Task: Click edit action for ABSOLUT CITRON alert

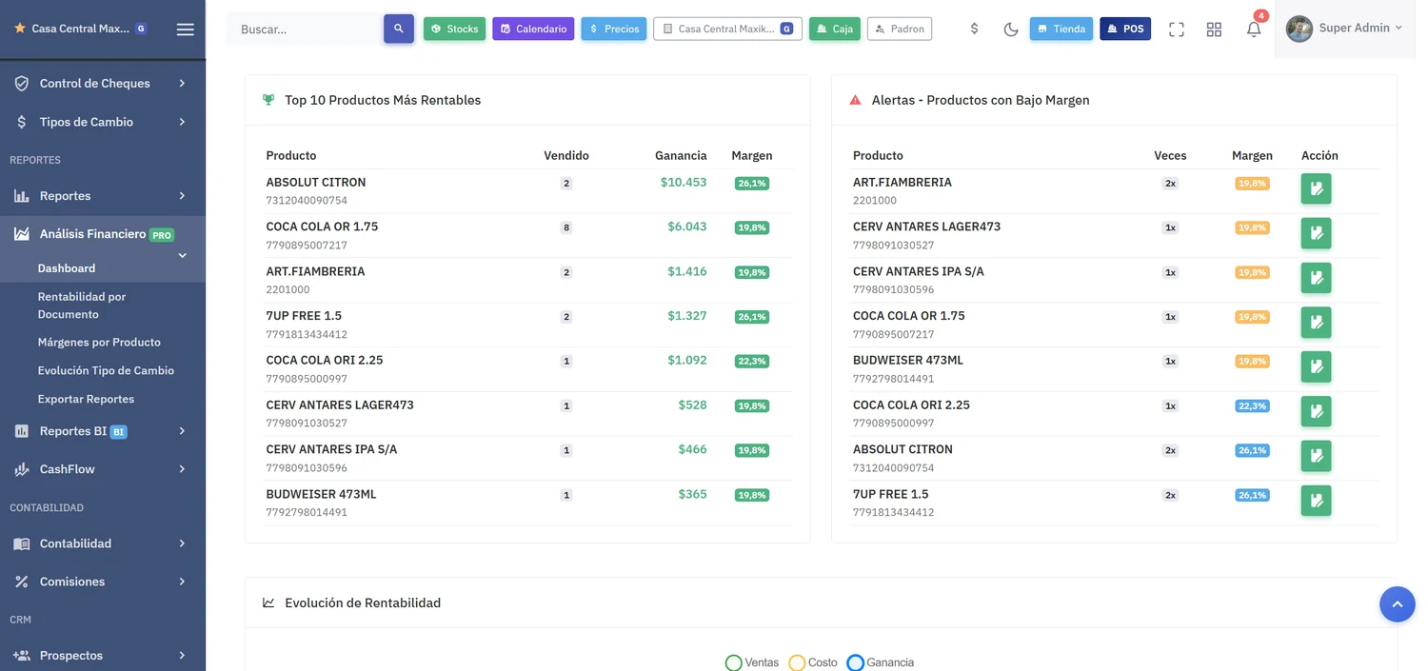Action: (x=1316, y=456)
